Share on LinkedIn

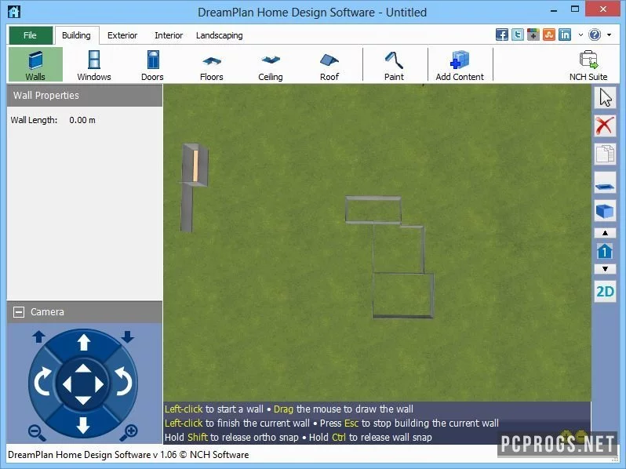[565, 35]
